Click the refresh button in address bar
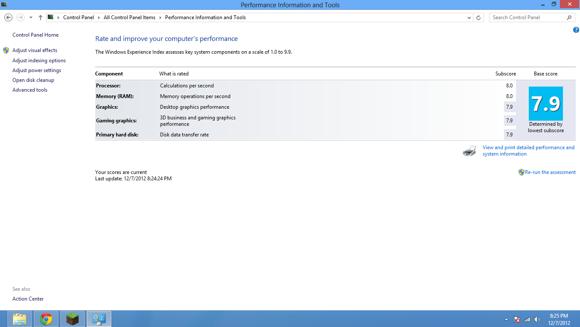 478,17
